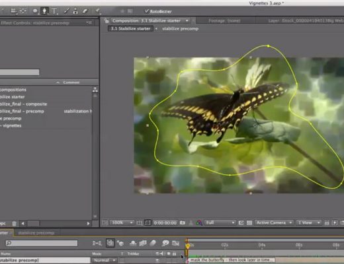Image resolution: width=344 pixels, height=264 pixels.
Task: Open the project flowchart view icon
Action: [95, 90]
